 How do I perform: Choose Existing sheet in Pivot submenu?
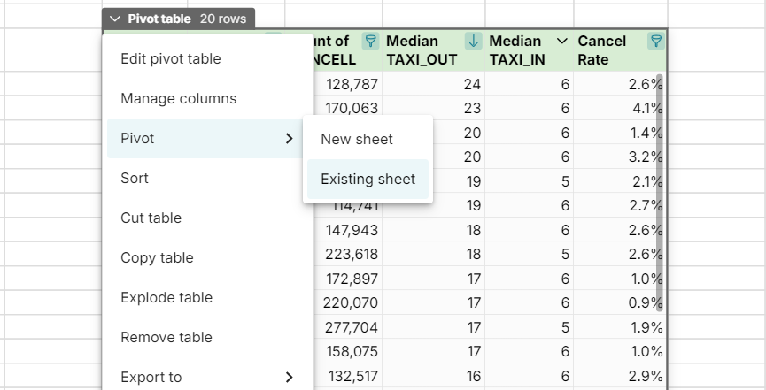coord(368,180)
